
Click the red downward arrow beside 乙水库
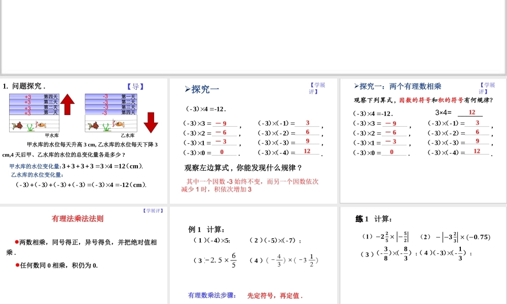[151, 122]
